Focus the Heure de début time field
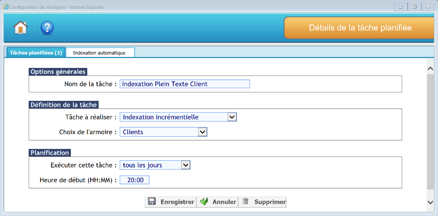 (x=135, y=180)
